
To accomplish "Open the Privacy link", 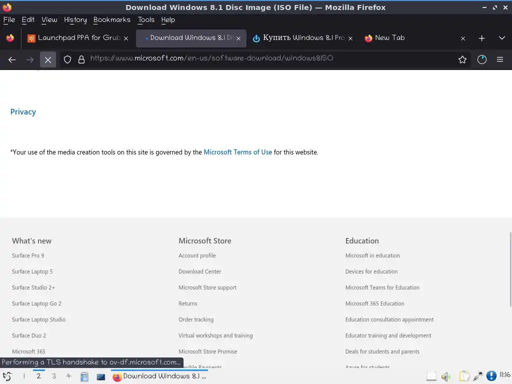I will 23,111.
